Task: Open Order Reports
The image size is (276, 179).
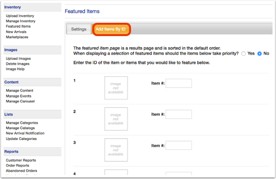Action: point(17,166)
